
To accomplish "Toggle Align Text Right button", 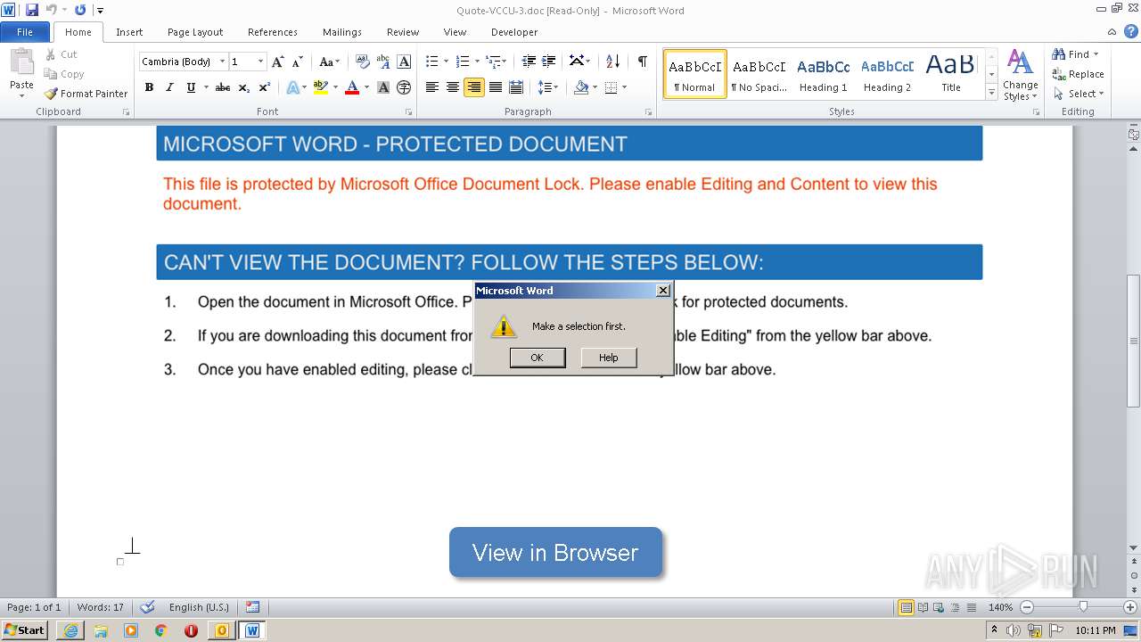I will [474, 87].
